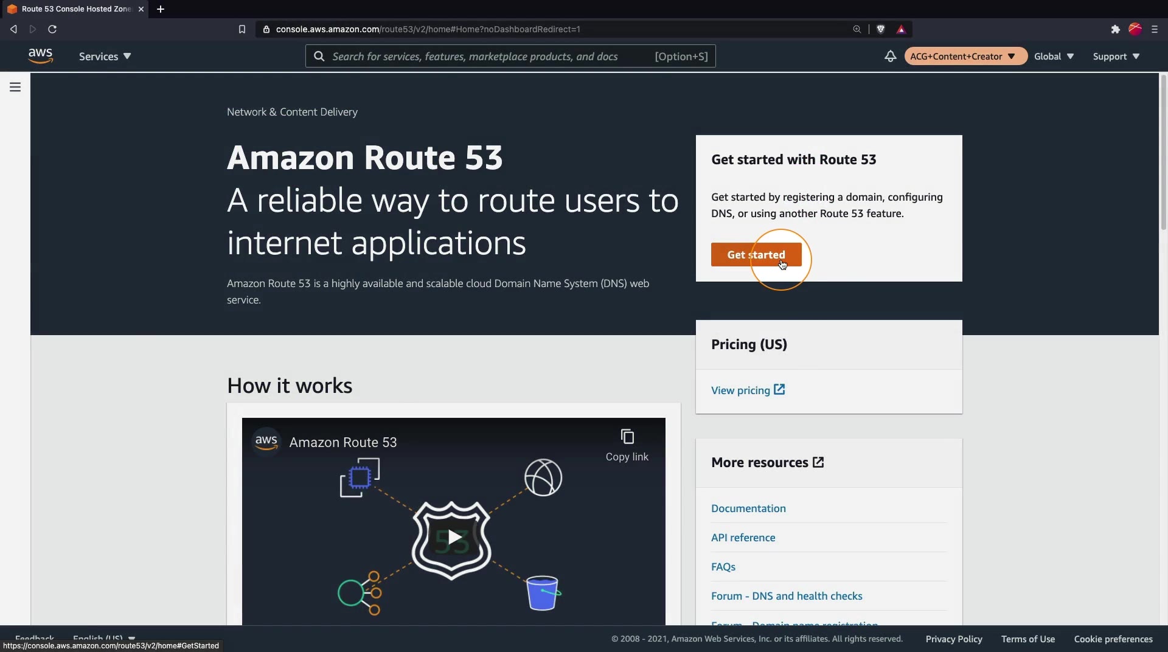Viewport: 1168px width, 652px height.
Task: Focus the AWS services search field
Action: (x=510, y=56)
